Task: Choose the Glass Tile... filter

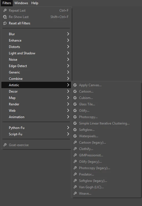Action: (x=106, y=104)
